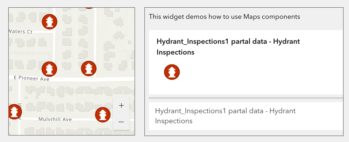This screenshot has width=349, height=142.
Task: Click the Waters Ct street label
Action: (20, 31)
